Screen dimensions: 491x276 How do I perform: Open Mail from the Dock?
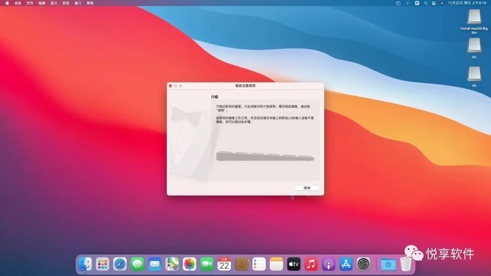[155, 264]
